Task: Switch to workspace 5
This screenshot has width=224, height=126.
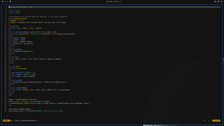Action: pos(15,1)
